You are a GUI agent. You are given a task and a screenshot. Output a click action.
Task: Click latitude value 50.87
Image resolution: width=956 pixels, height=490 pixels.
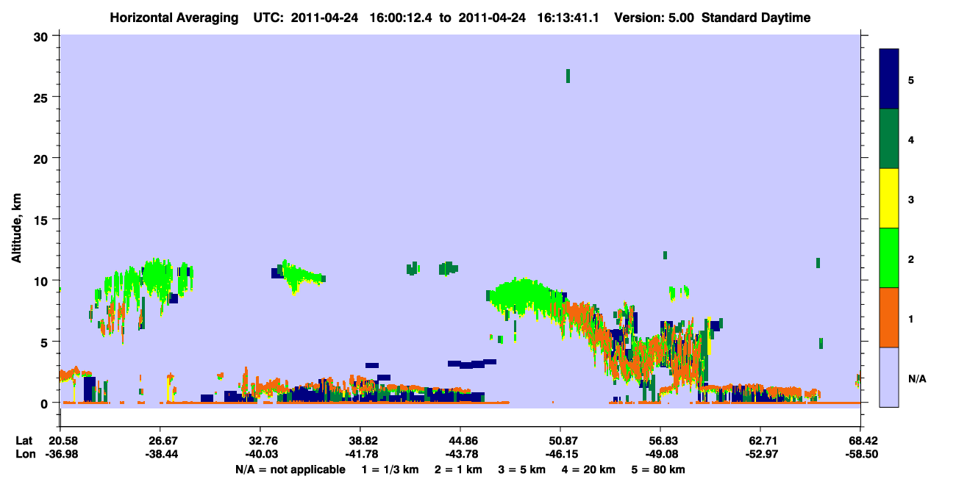coord(560,441)
